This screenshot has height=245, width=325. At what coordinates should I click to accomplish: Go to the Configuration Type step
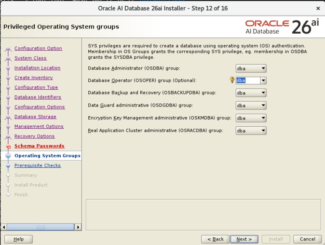(x=36, y=87)
